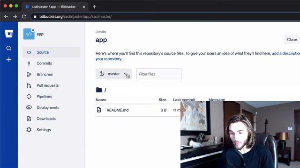Click the Branches icon
The height and width of the screenshot is (168, 300).
[x=29, y=74]
